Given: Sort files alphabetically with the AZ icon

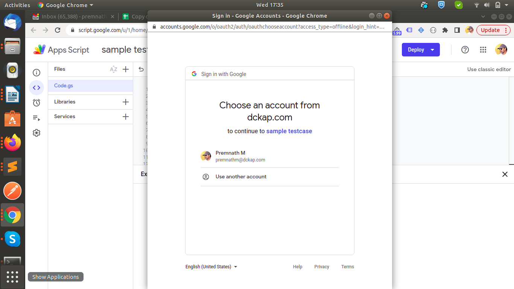Looking at the screenshot, I should [x=113, y=69].
